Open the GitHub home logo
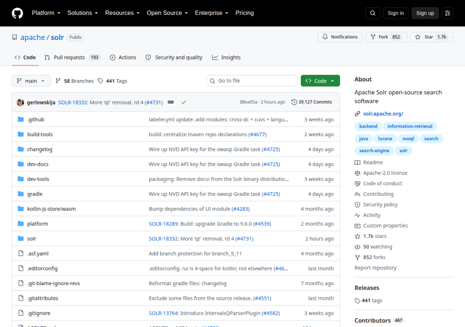Viewport: 465px width, 327px height. point(17,13)
